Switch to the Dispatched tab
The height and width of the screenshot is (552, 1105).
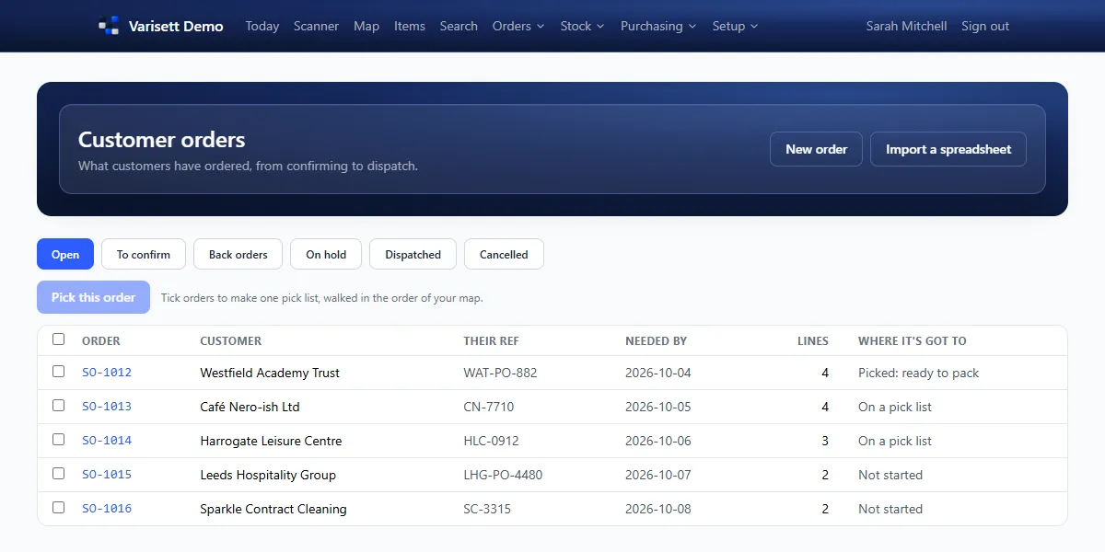click(x=413, y=254)
